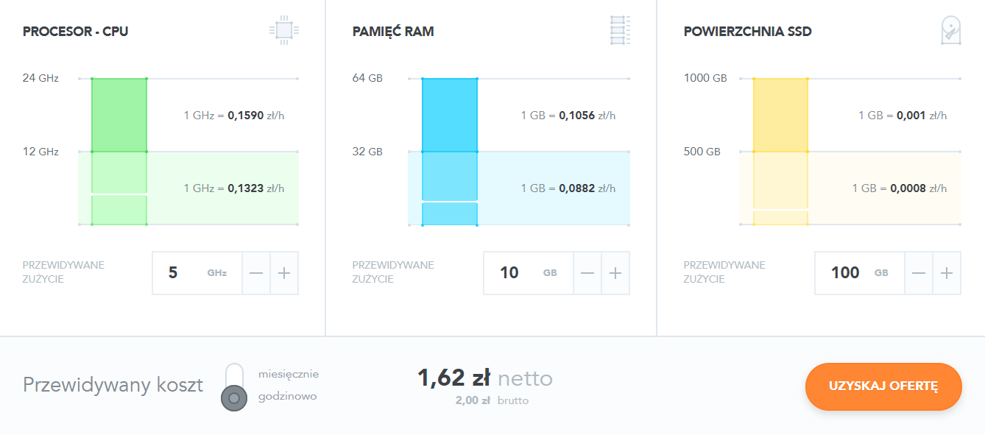This screenshot has width=985, height=435.
Task: Select the "godzinowo" billing option
Action: point(288,397)
